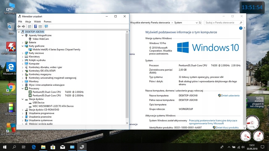Launch CPUID HWMonitor from the desktop

(11, 48)
